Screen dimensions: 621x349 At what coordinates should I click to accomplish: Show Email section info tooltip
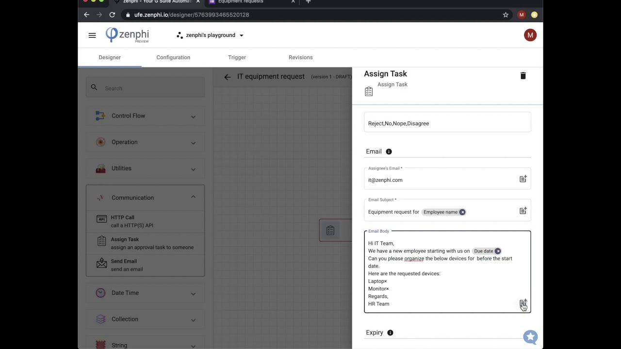click(x=389, y=152)
